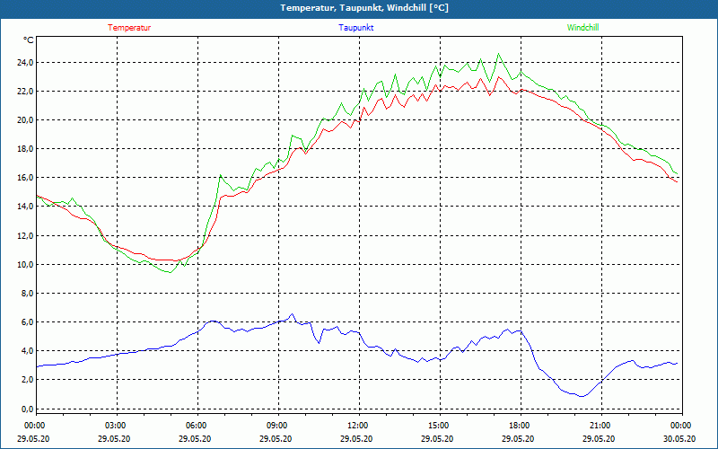Click the 18,0 y-axis value
Screen dimensions: 718x449
[24, 149]
